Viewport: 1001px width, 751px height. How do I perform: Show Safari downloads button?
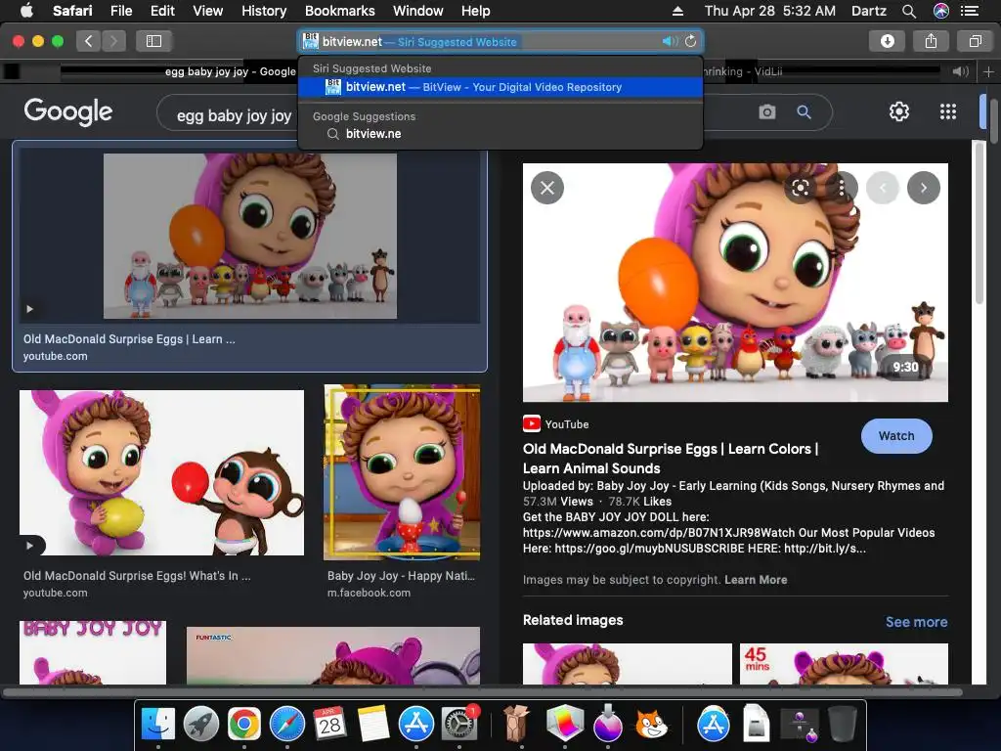pos(888,41)
